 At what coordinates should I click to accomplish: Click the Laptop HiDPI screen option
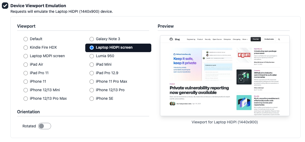[x=118, y=48]
